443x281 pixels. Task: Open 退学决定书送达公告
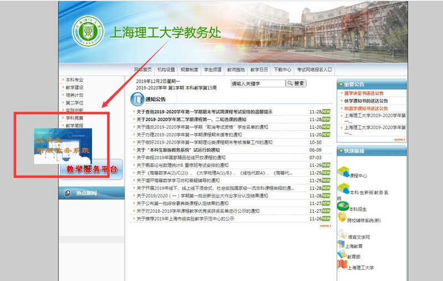[x=364, y=93]
